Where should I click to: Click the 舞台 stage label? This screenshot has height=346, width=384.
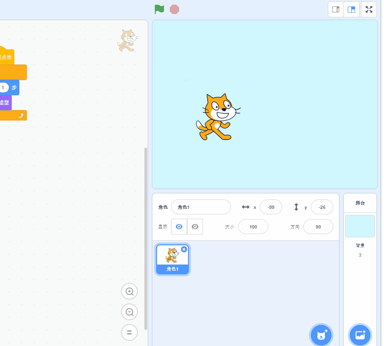360,203
